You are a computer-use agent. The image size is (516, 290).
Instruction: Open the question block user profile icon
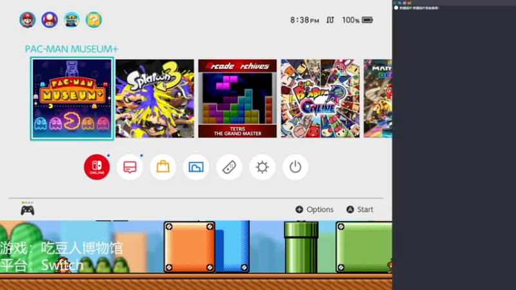(x=94, y=20)
